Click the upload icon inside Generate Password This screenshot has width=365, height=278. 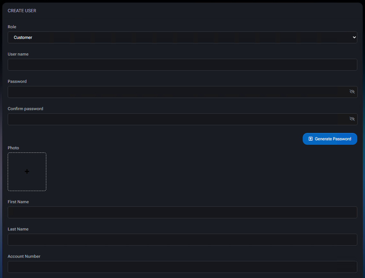310,139
